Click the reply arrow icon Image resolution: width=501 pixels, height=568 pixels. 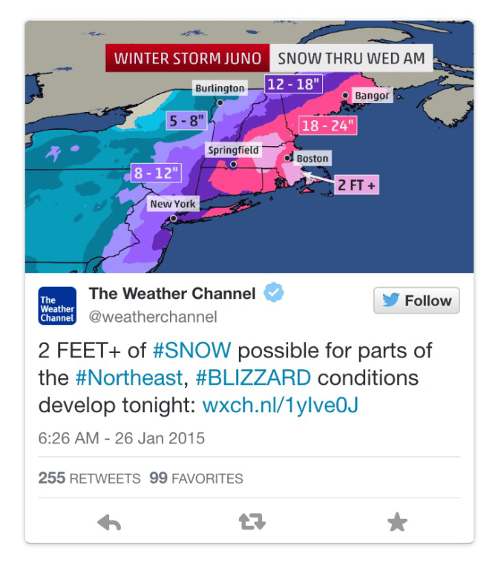tap(109, 524)
